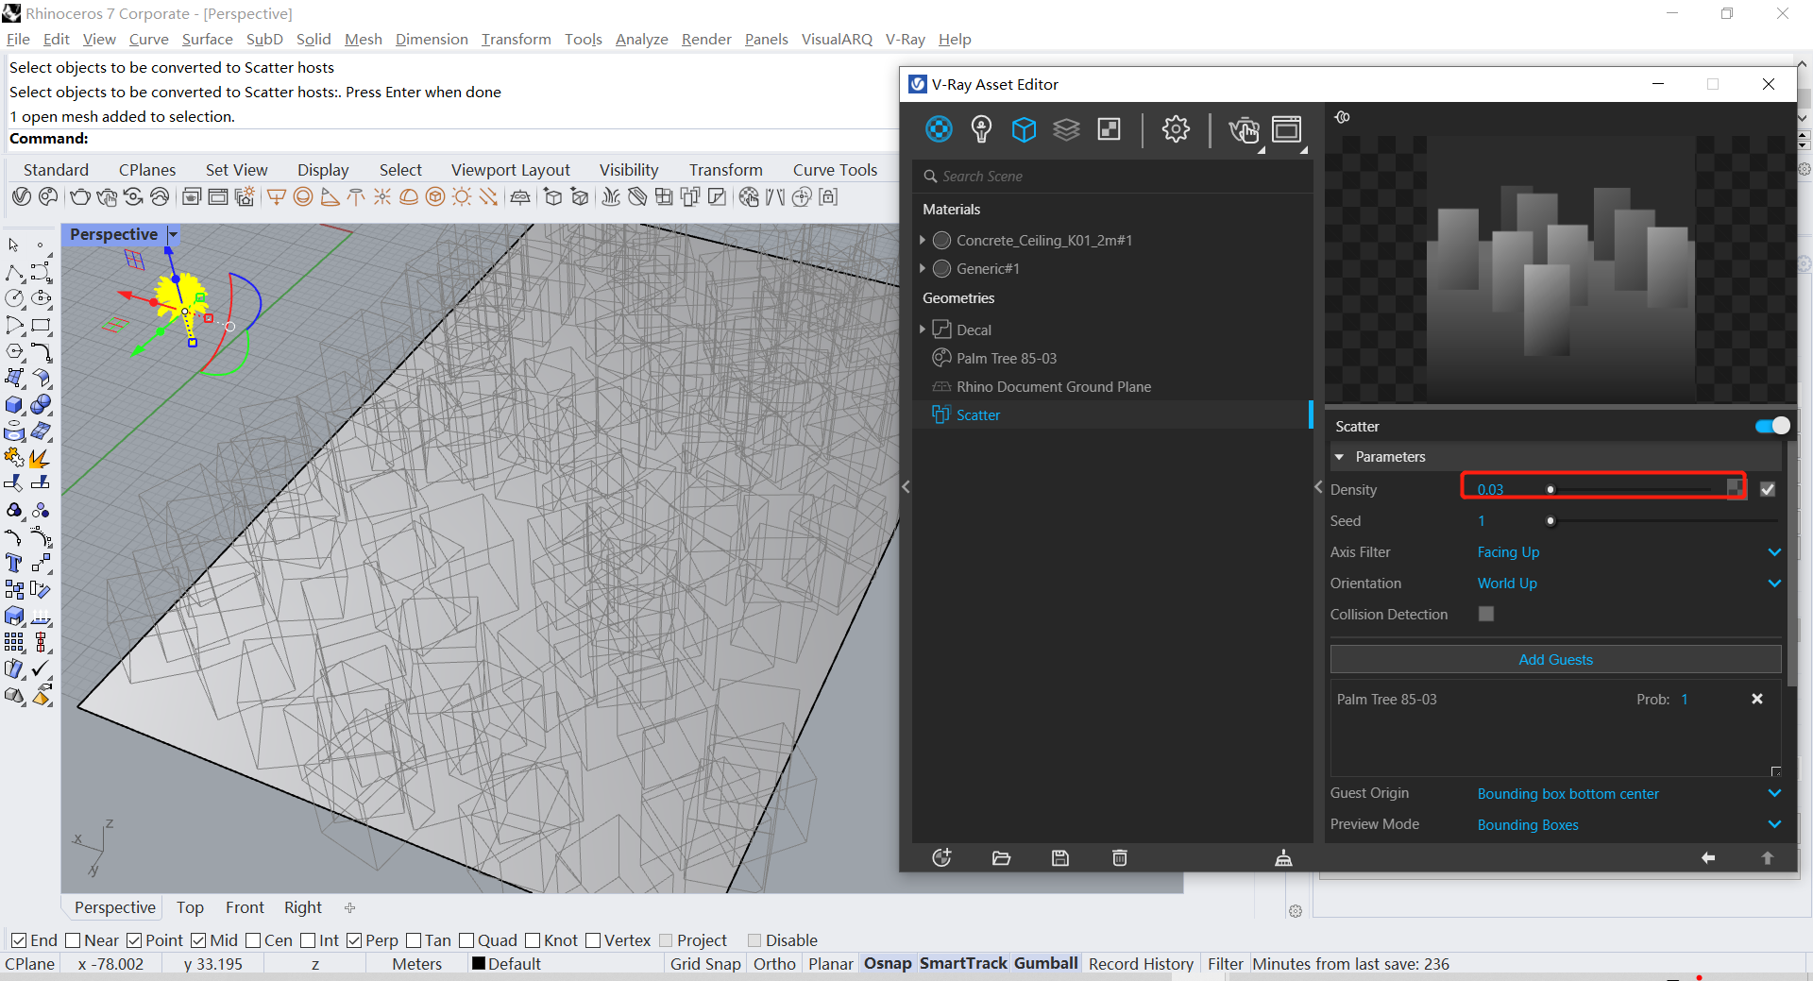Toggle Grid Snap in status bar
Viewport: 1813px width, 981px height.
coord(705,964)
